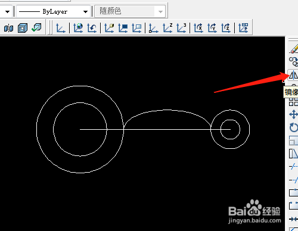Open the ByLayer linetype dropdown
298x231 pixels.
(53, 11)
